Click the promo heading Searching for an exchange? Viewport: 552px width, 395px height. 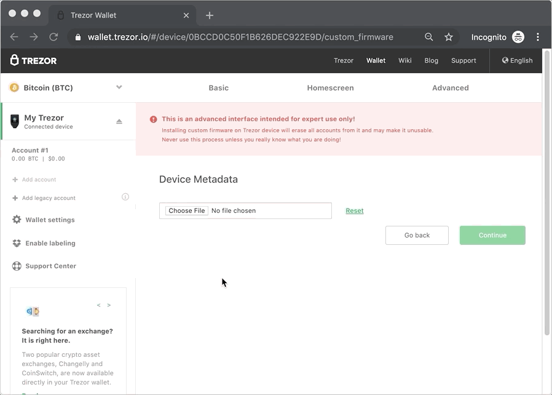coord(67,331)
